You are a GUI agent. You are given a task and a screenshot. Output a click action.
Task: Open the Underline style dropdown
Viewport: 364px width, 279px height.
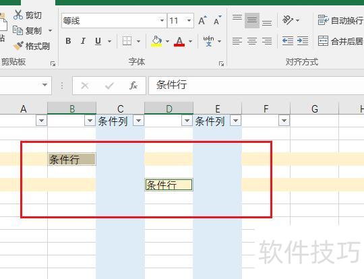pyautogui.click(x=110, y=41)
